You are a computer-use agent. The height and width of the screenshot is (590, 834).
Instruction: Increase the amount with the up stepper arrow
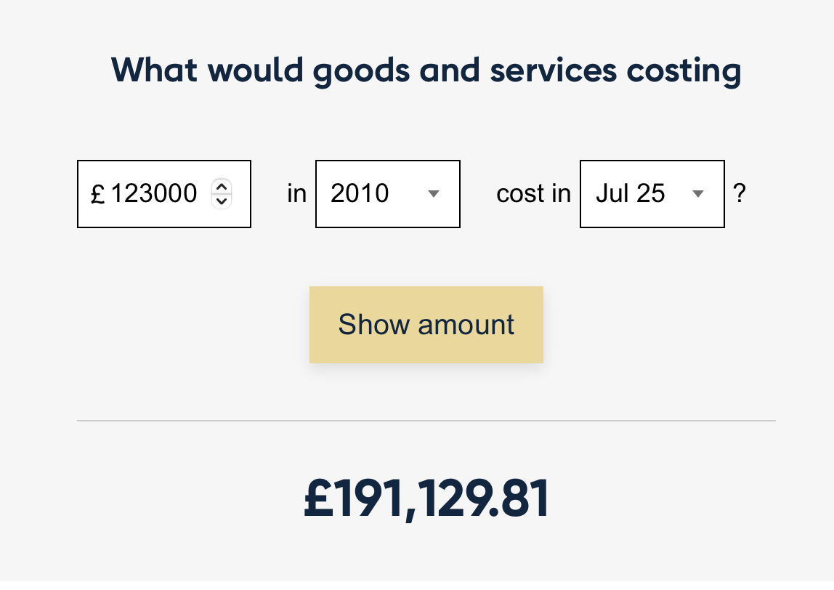pos(222,187)
